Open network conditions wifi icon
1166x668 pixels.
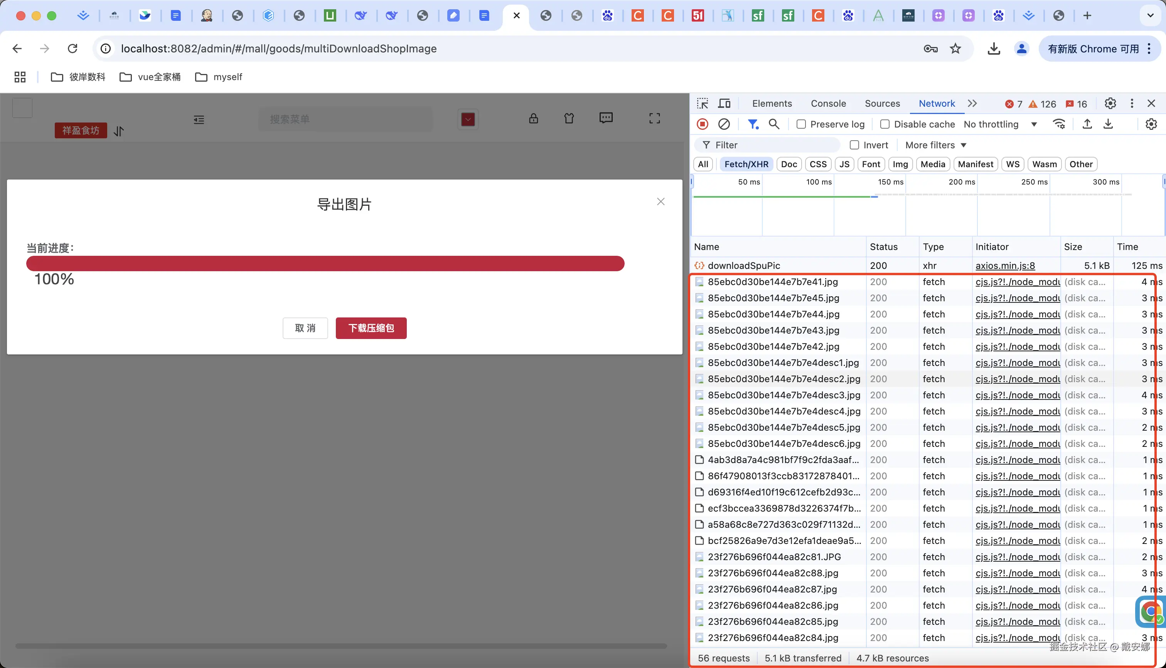click(x=1058, y=124)
